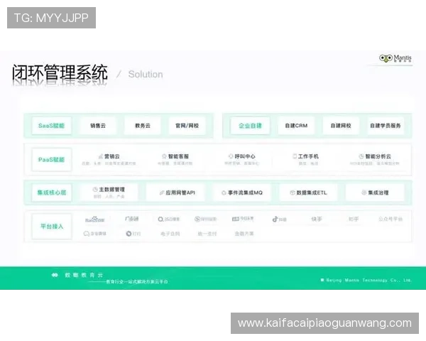This screenshot has height=341, width=426.
Task: Click the 电子合同 entry
Action: pos(170,234)
